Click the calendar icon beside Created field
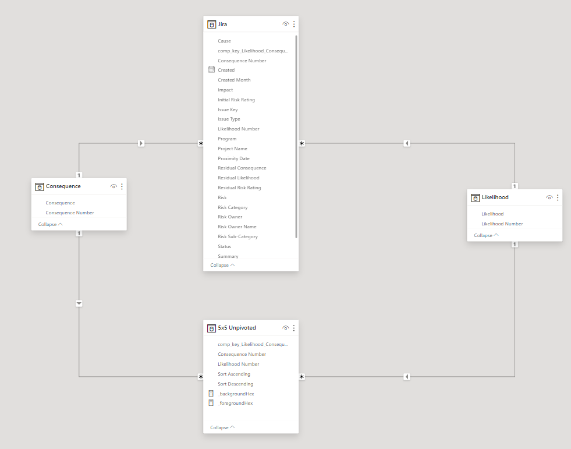This screenshot has width=571, height=449. [211, 70]
